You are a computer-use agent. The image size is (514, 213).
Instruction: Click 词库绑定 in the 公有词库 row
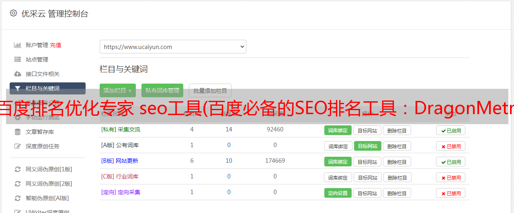338,146
